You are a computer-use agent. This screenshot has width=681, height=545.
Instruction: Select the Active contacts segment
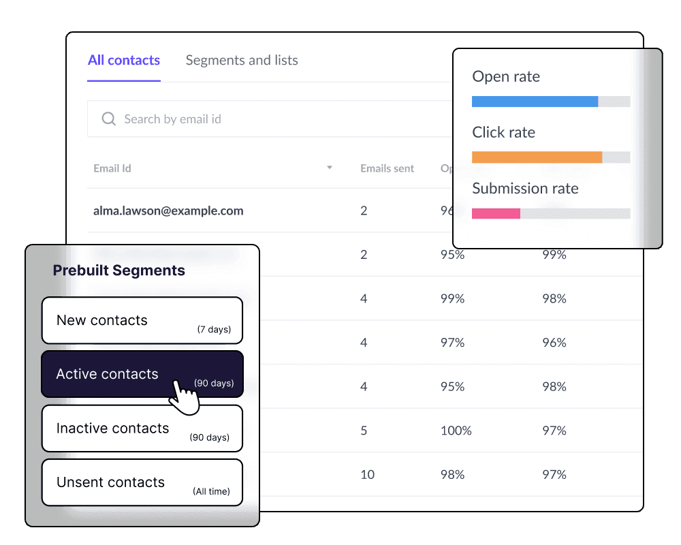142,374
